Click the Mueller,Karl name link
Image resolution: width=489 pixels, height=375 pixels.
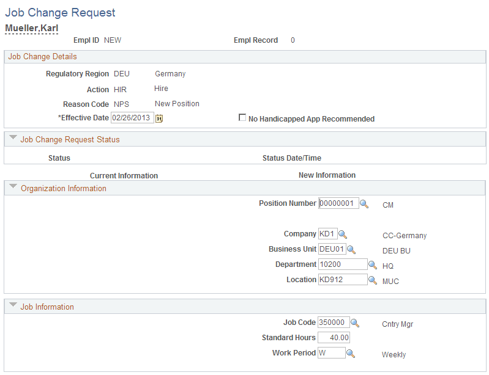[x=32, y=28]
